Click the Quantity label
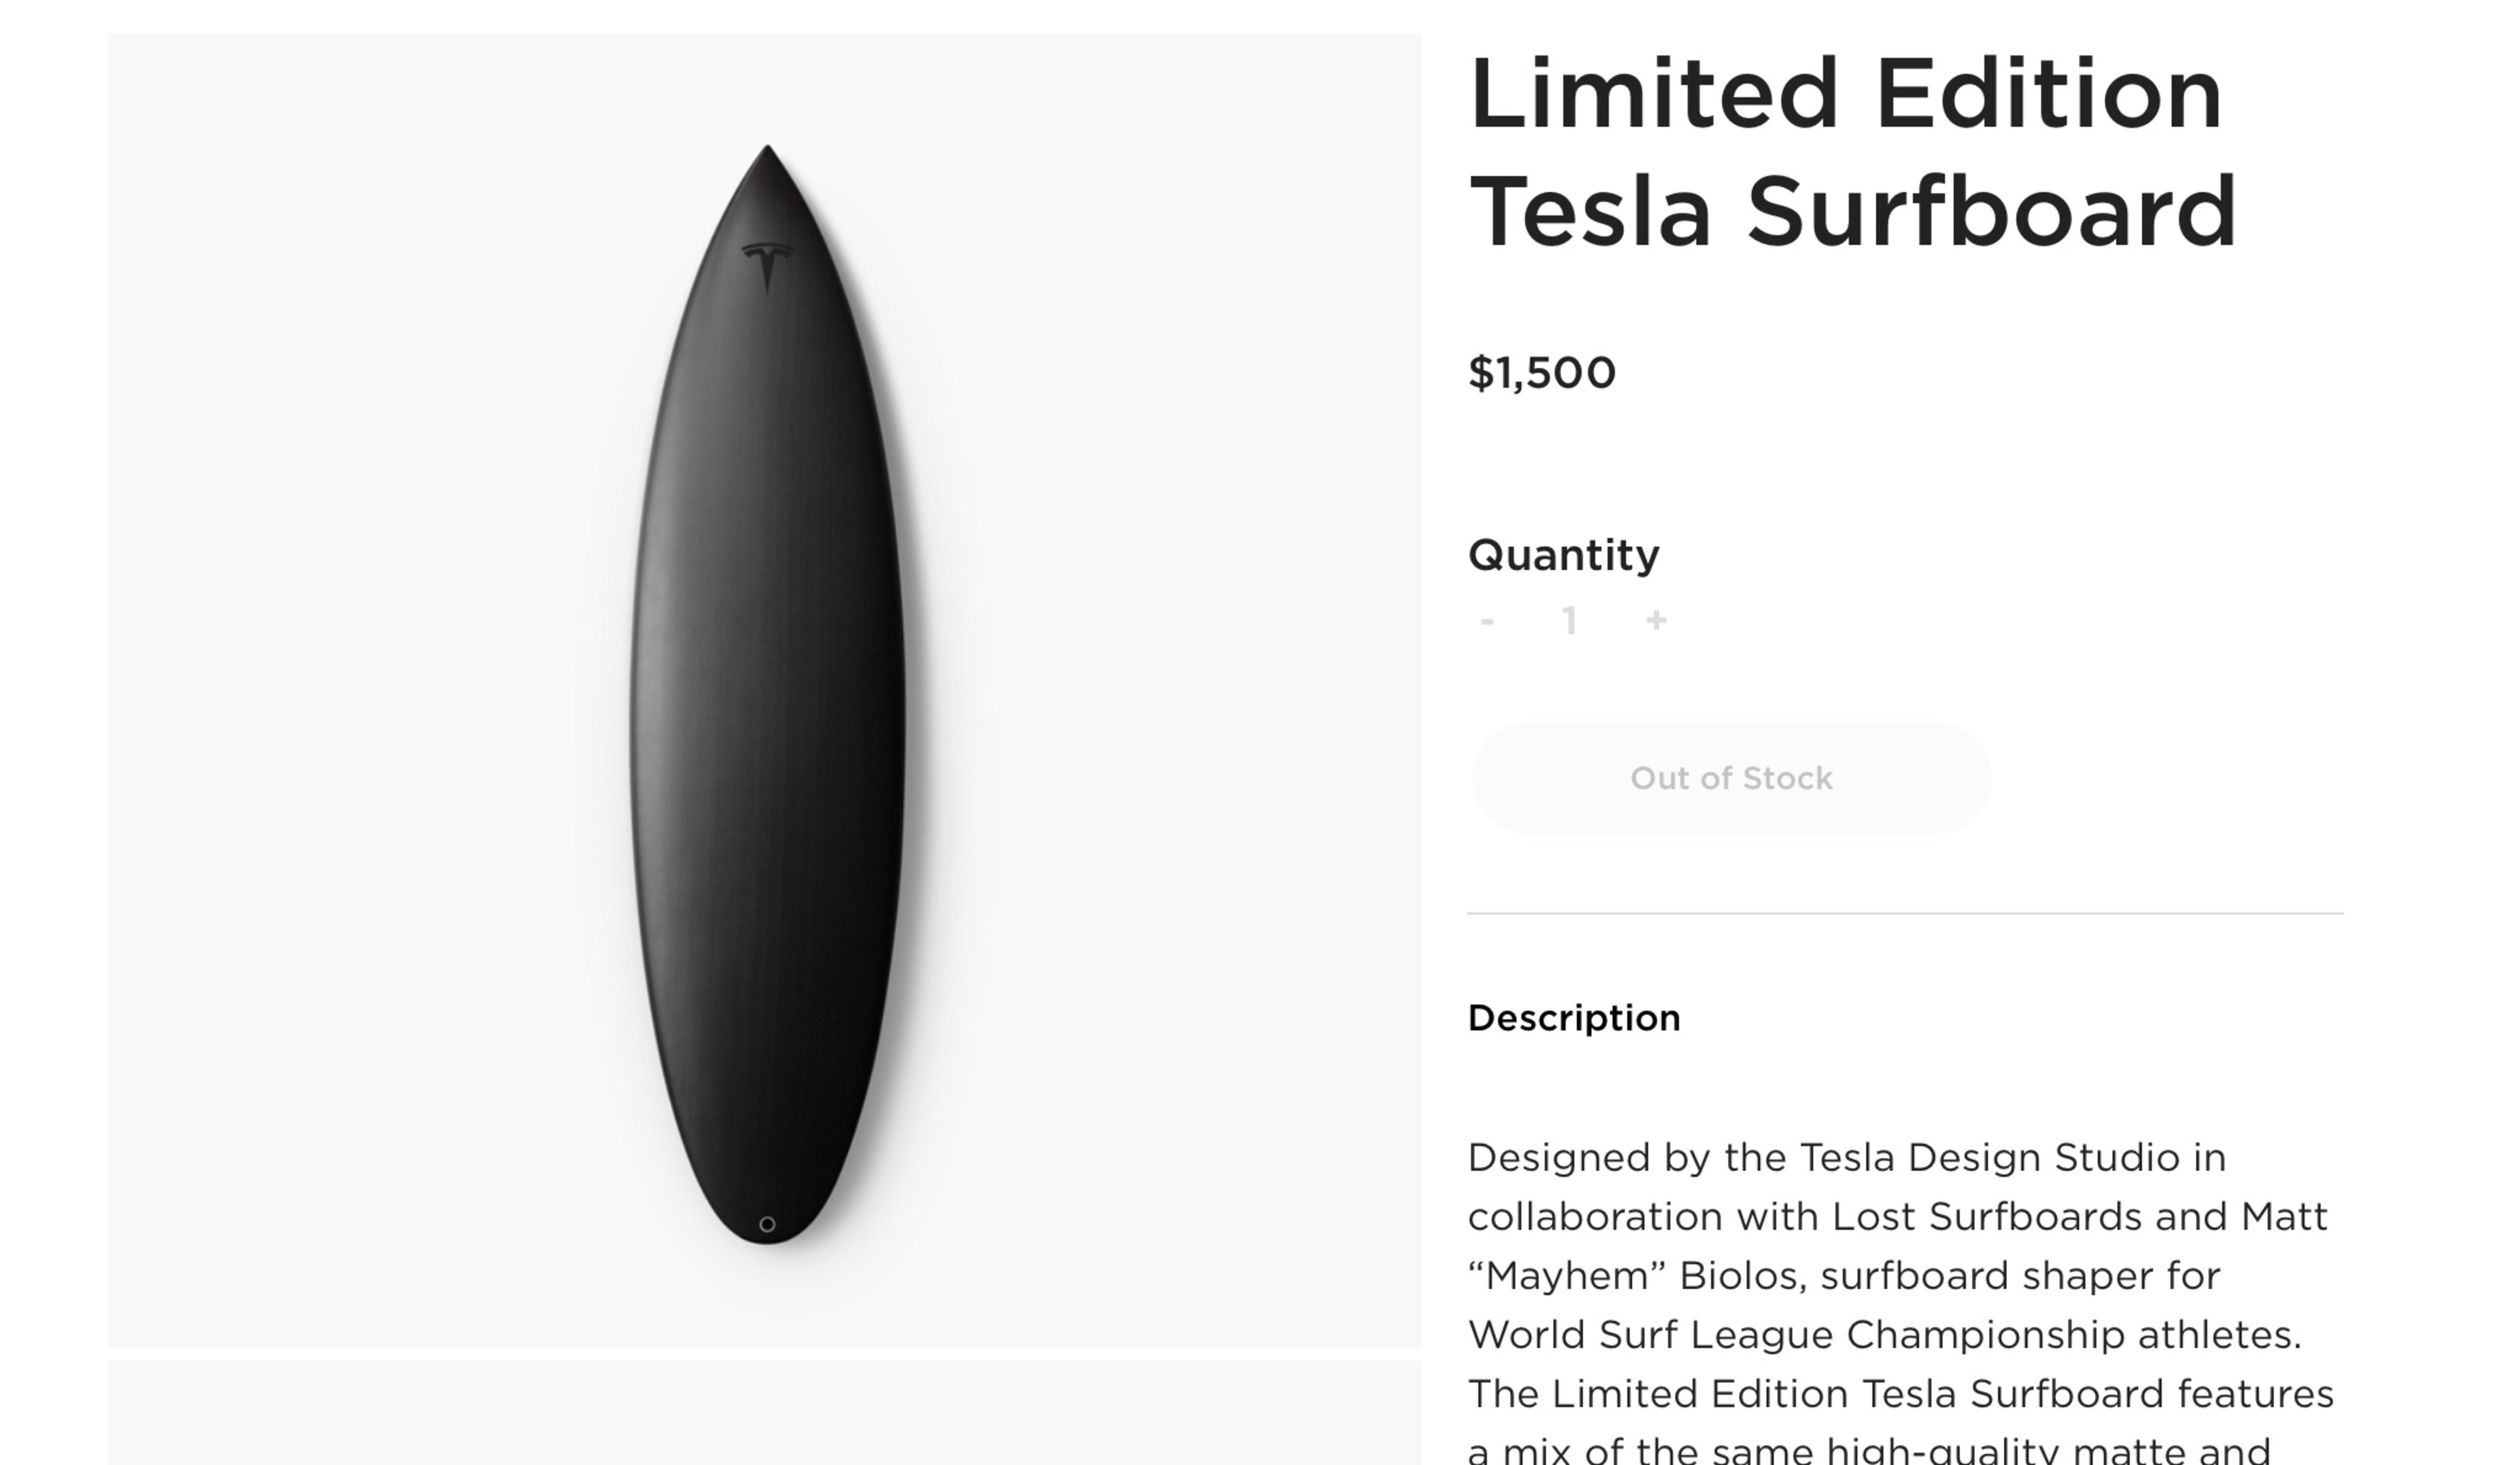Image resolution: width=2520 pixels, height=1465 pixels. (x=1564, y=555)
